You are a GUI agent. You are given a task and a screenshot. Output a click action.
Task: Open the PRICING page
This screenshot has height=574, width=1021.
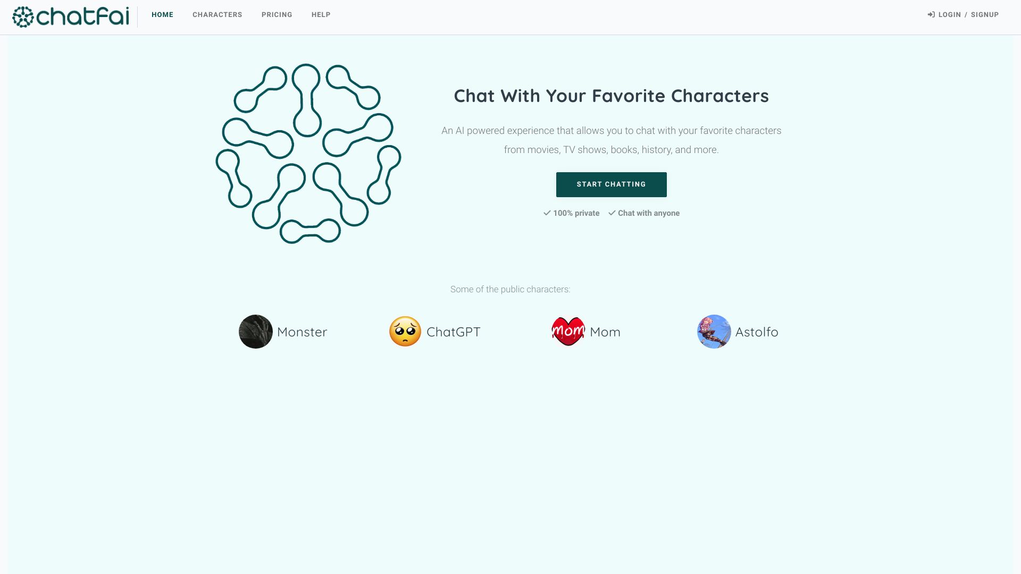tap(277, 14)
